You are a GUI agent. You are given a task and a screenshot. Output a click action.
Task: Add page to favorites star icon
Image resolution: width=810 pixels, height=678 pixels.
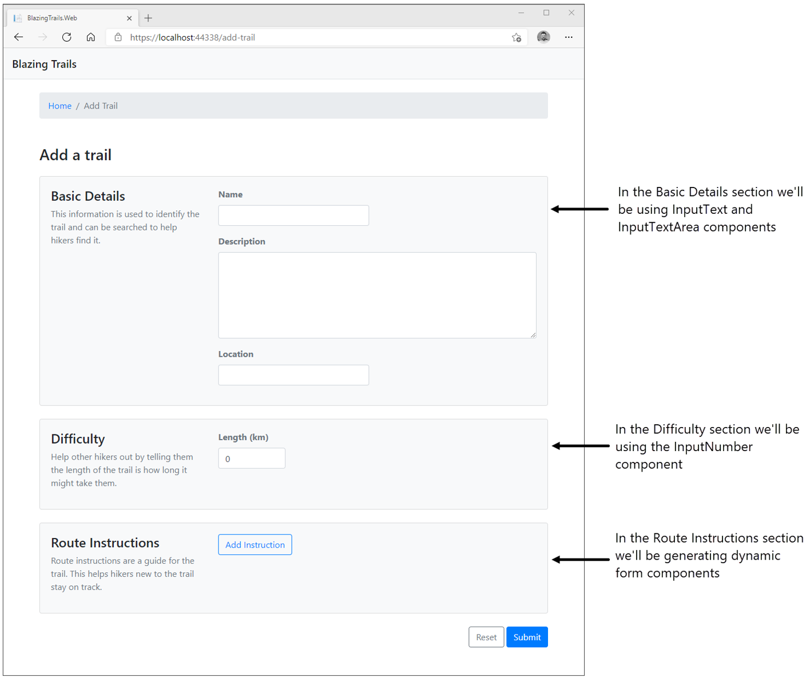(x=516, y=37)
